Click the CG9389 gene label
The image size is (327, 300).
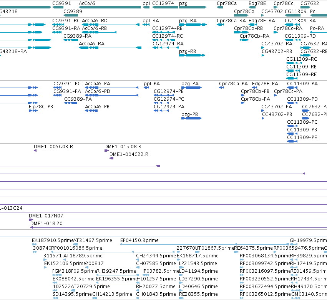(x=73, y=11)
